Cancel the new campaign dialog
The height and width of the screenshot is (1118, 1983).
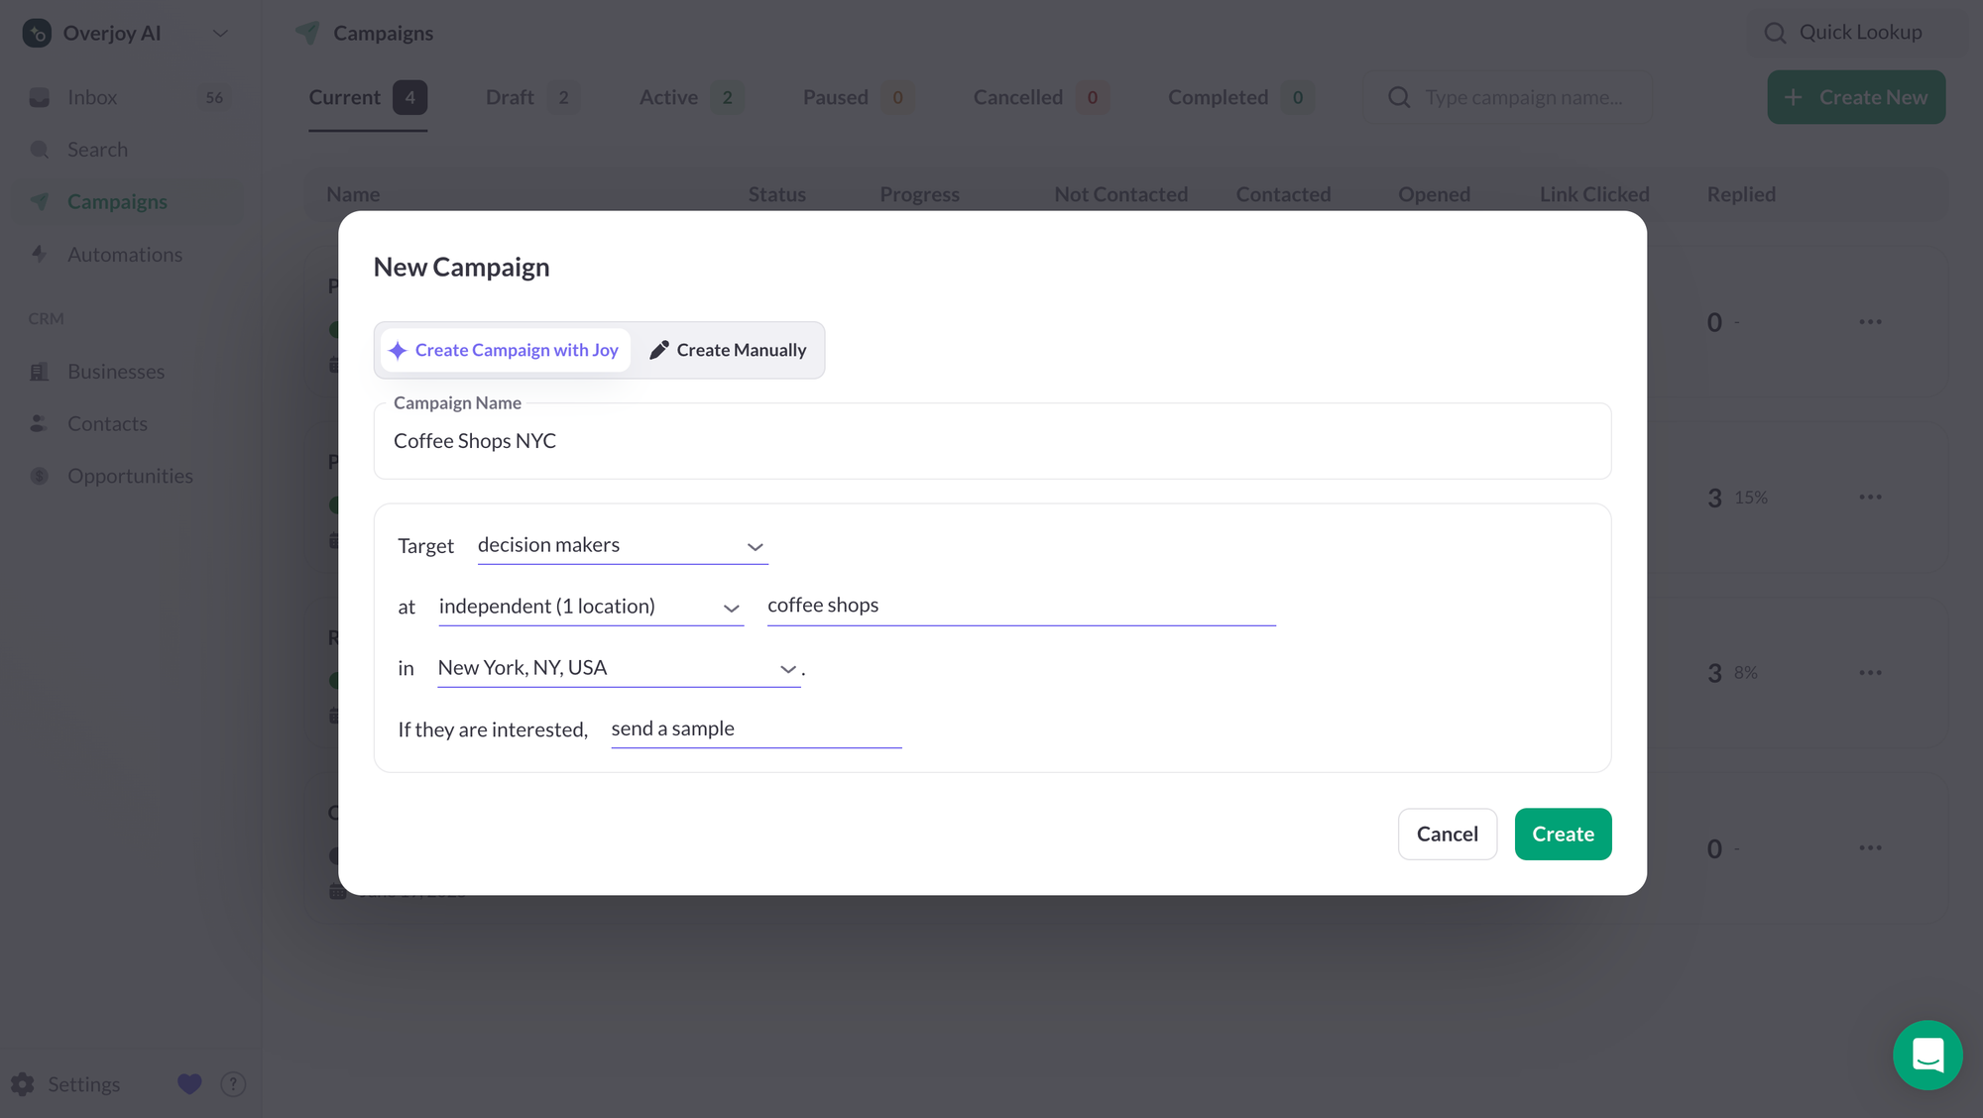click(1447, 834)
